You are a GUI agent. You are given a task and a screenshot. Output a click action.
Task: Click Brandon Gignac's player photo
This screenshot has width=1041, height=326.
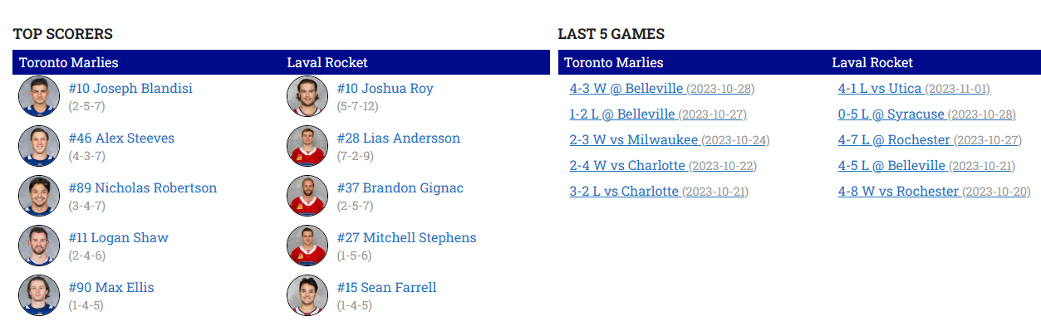click(307, 196)
